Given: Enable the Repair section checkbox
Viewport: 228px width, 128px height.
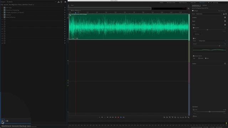Looking at the screenshot, I should (225, 21).
